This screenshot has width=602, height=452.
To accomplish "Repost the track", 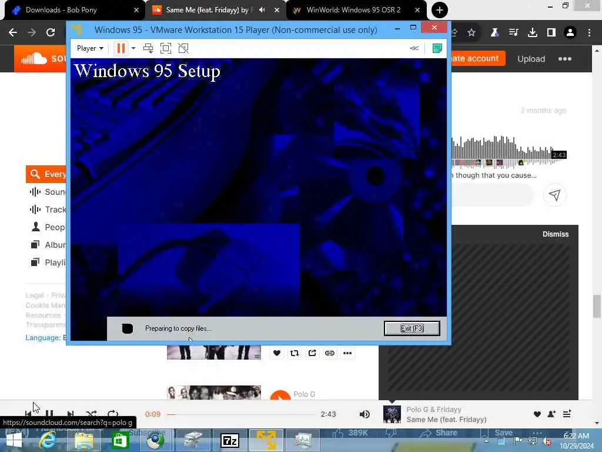I will [x=295, y=353].
